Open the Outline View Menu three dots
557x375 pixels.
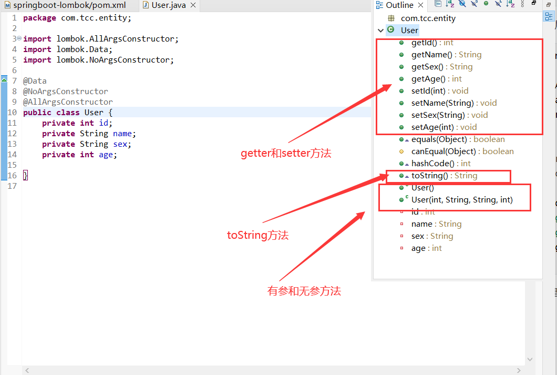click(522, 4)
